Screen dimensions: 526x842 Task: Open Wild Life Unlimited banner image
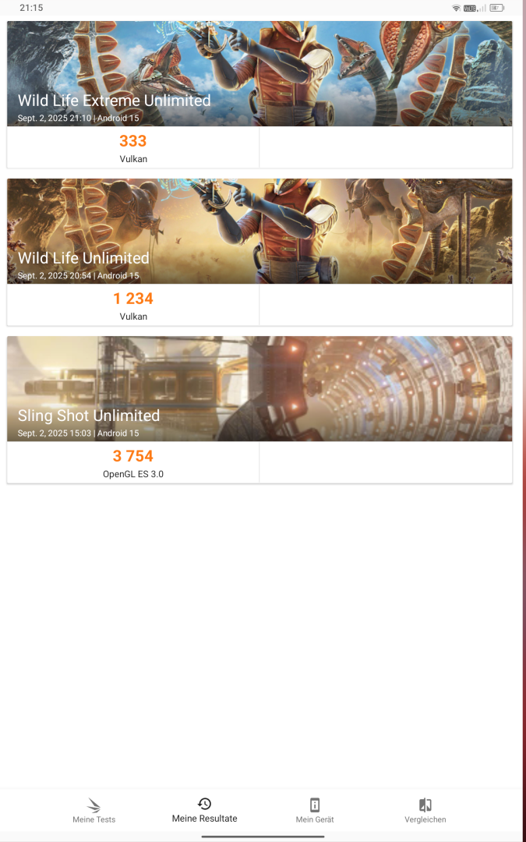coord(259,231)
